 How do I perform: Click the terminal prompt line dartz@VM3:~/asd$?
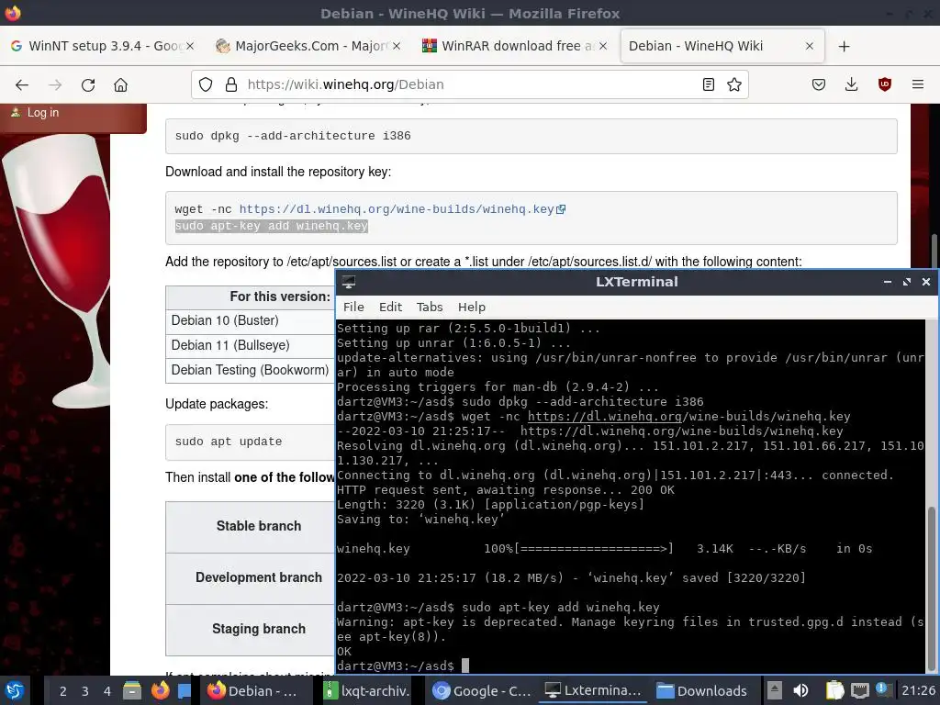point(396,666)
